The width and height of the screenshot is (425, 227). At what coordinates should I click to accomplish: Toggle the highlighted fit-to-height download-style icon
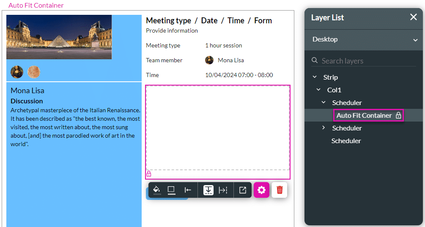click(x=208, y=190)
